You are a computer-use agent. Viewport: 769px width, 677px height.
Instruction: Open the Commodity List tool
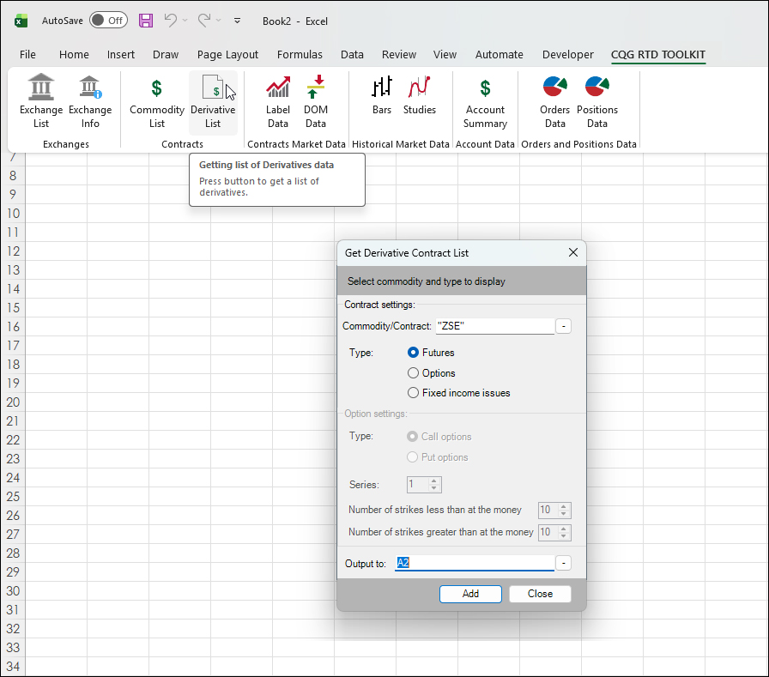pos(157,100)
